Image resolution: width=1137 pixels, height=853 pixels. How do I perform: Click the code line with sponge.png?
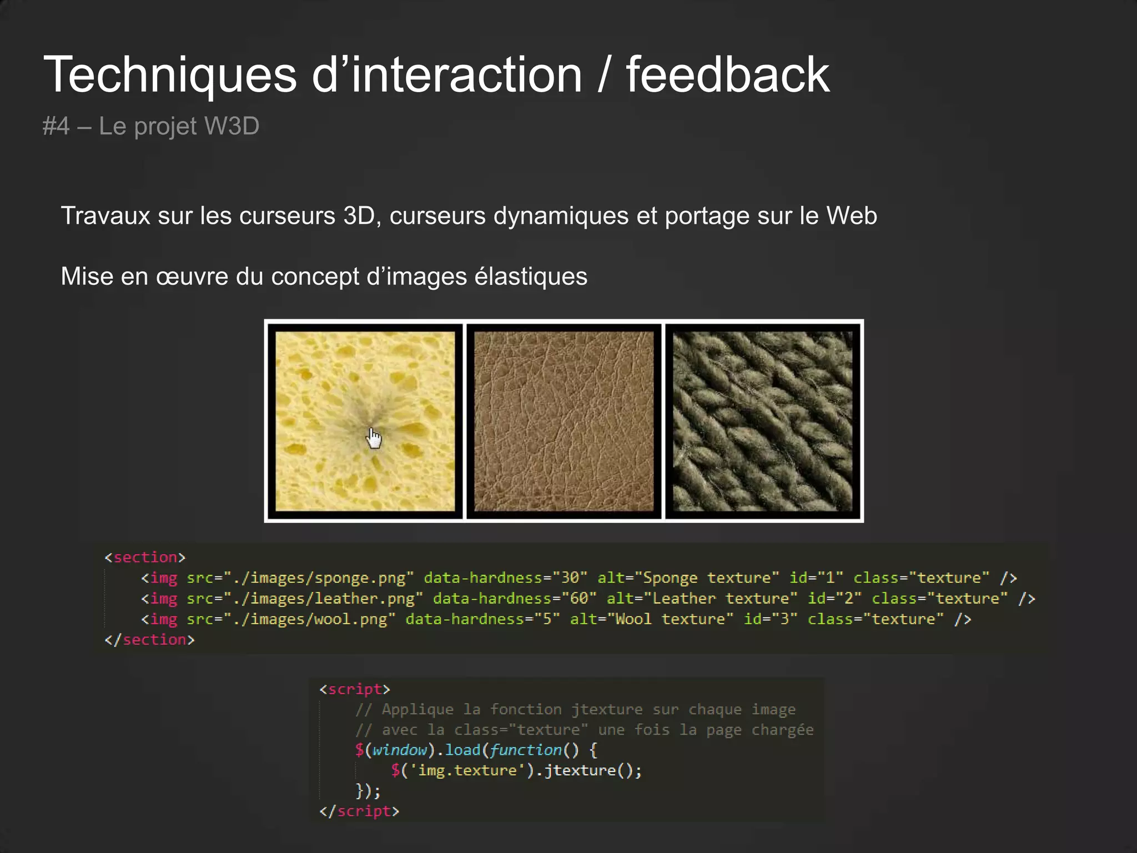pyautogui.click(x=579, y=578)
